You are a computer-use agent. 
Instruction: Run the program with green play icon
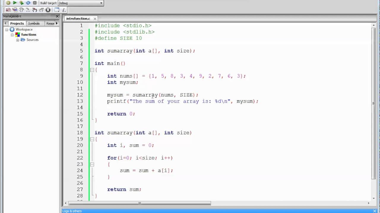pyautogui.click(x=15, y=3)
